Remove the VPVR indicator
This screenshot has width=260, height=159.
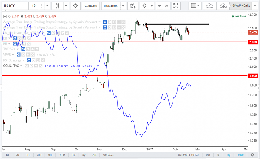click(x=32, y=55)
